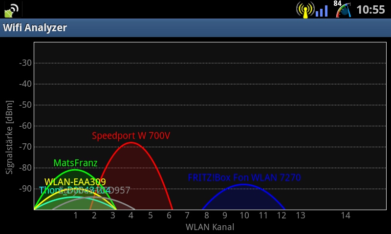Tap channel 11 on the axis

coord(263,215)
